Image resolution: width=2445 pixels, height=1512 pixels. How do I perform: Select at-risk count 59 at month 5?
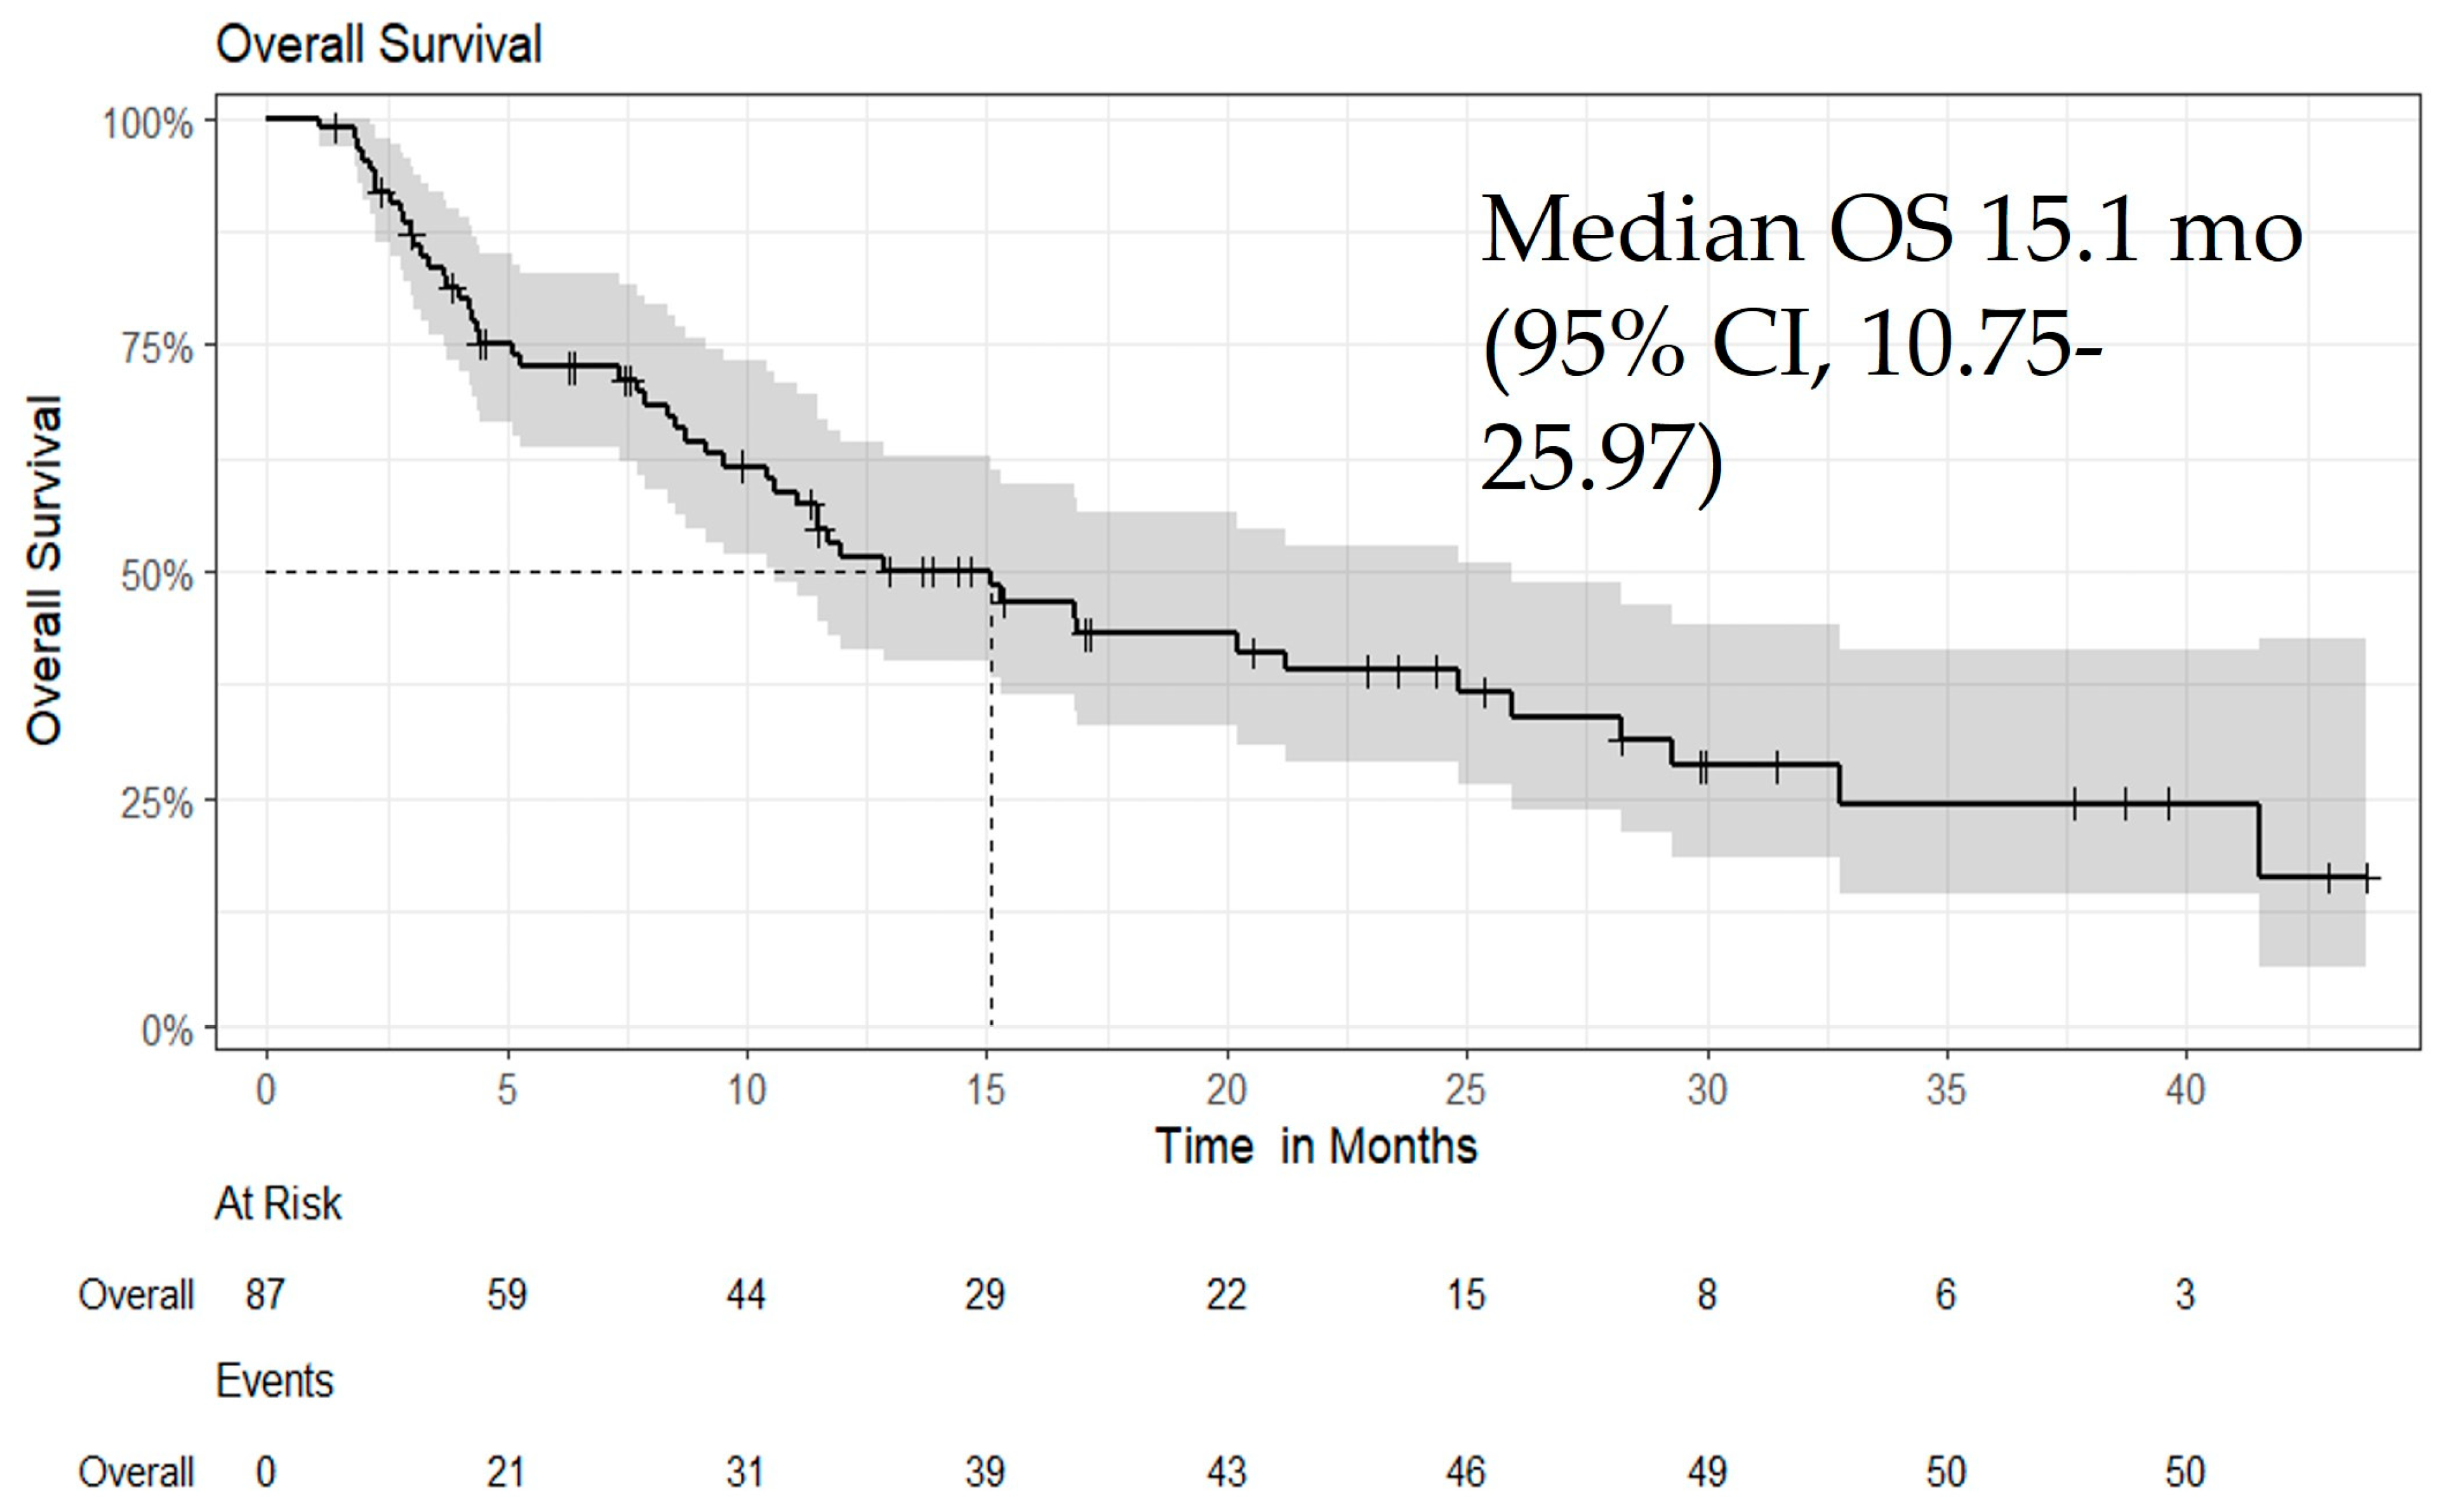click(x=506, y=1295)
